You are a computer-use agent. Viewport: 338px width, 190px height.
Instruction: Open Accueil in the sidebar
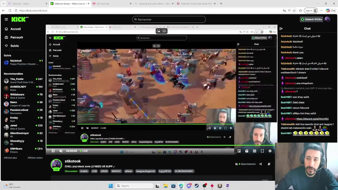[16, 29]
